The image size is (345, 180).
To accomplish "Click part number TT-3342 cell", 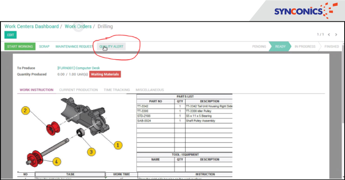I will click(156, 106).
